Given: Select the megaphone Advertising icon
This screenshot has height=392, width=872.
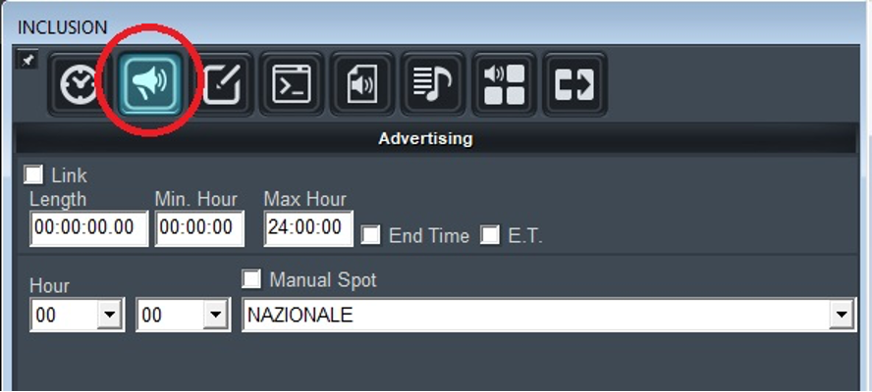Looking at the screenshot, I should (x=151, y=84).
